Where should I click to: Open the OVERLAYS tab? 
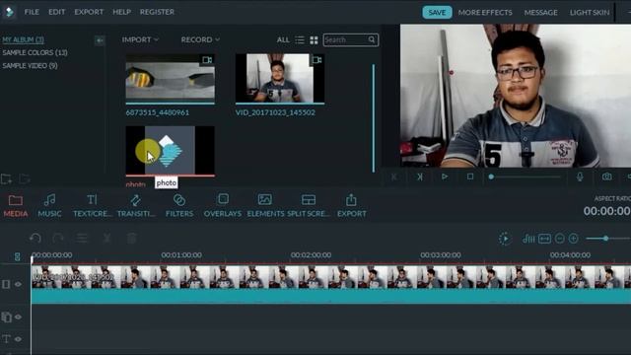tap(223, 206)
